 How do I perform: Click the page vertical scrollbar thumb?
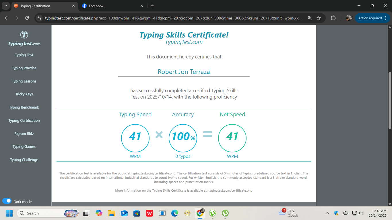[x=390, y=100]
